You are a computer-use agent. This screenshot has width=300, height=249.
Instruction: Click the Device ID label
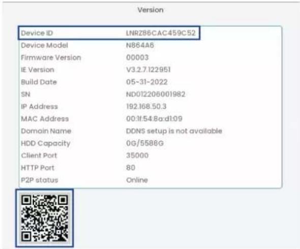coord(37,33)
